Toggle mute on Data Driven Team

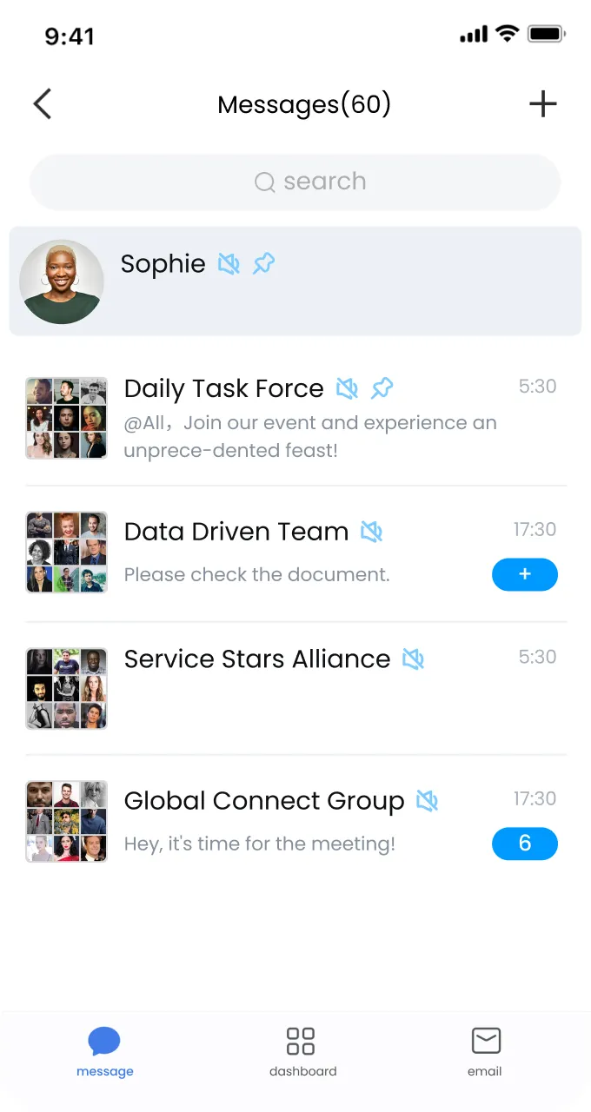click(372, 532)
